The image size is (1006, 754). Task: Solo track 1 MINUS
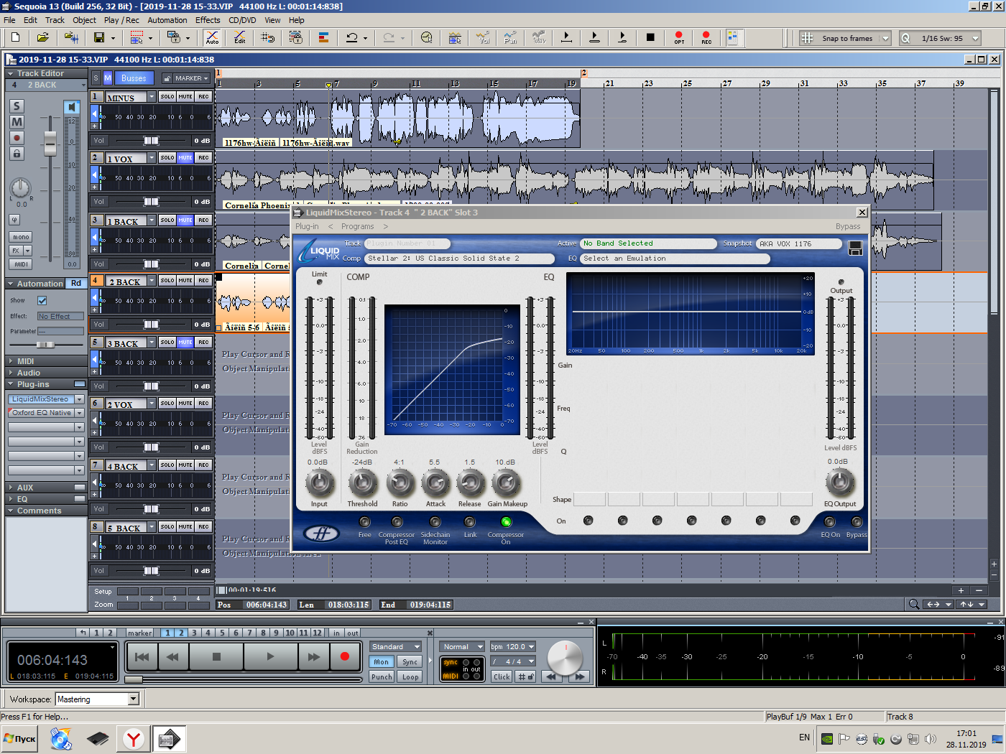pyautogui.click(x=167, y=96)
